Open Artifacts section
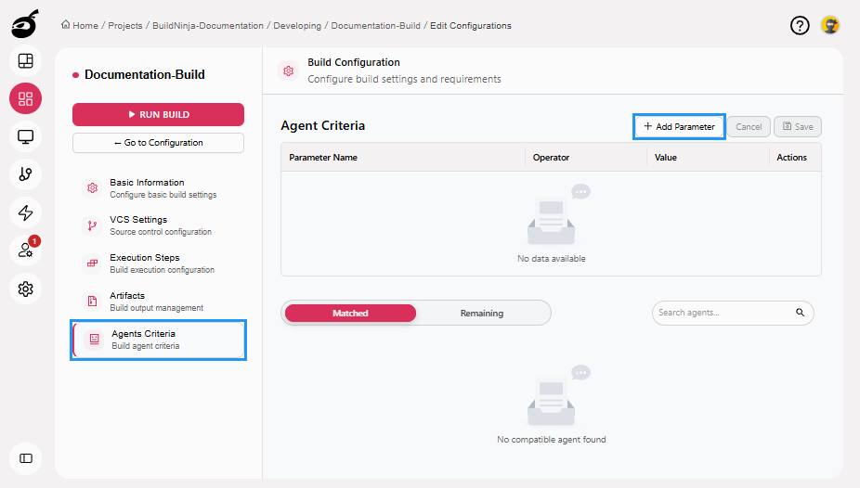 coord(158,302)
